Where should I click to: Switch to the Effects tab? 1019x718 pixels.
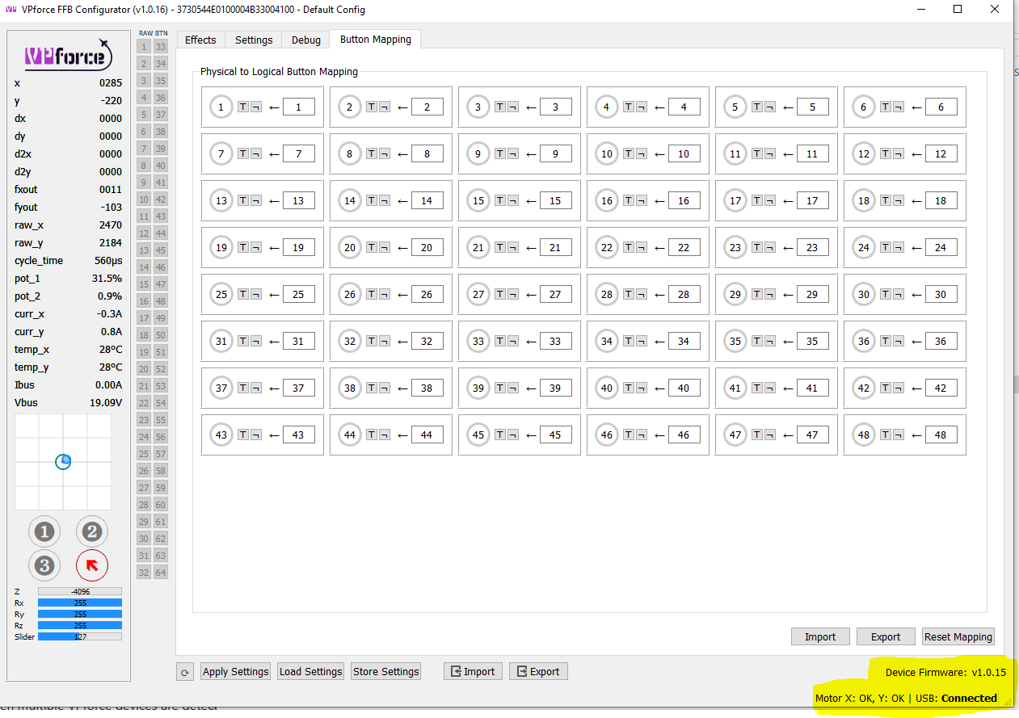coord(200,40)
